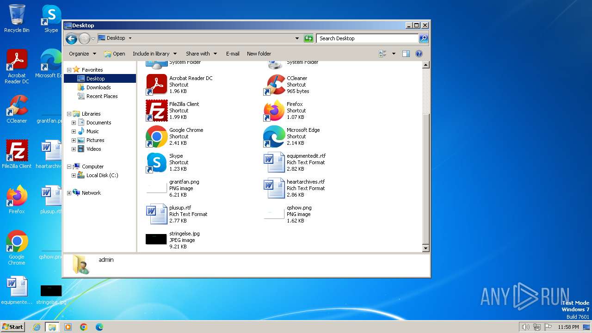
Task: Expand Music library node
Action: click(x=74, y=131)
